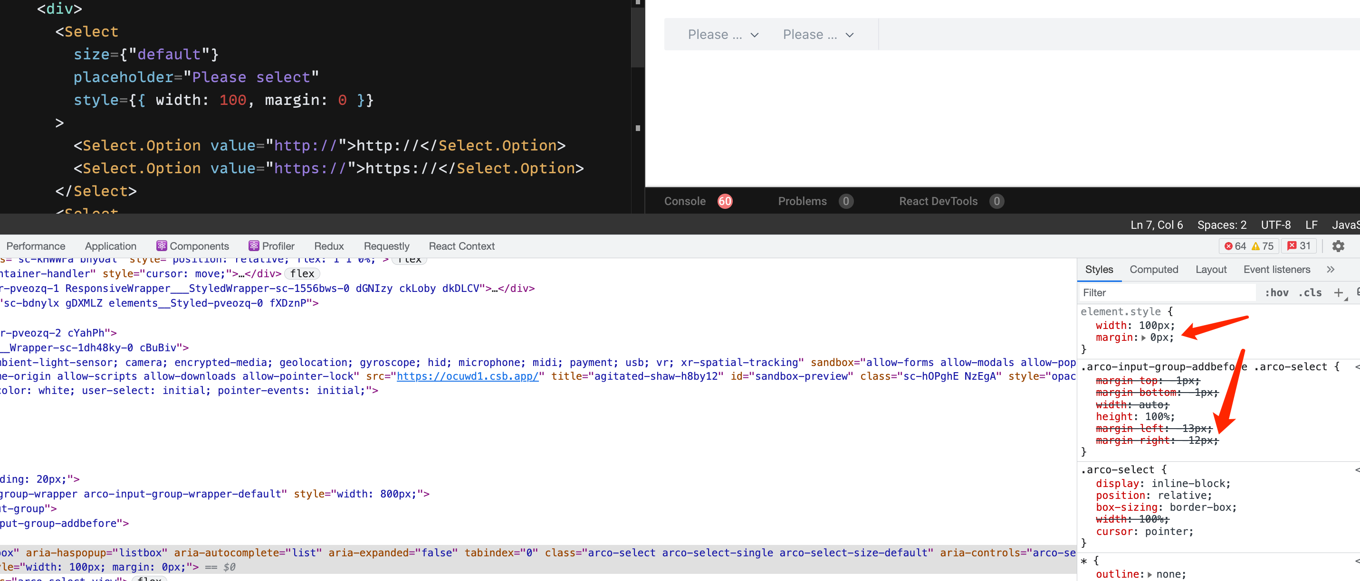Viewport: 1360px width, 581px height.
Task: Show more styles pane tabs chevron
Action: pyautogui.click(x=1331, y=270)
